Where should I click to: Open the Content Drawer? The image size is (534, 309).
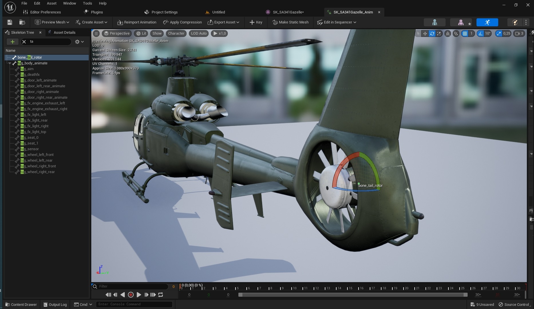tap(21, 304)
